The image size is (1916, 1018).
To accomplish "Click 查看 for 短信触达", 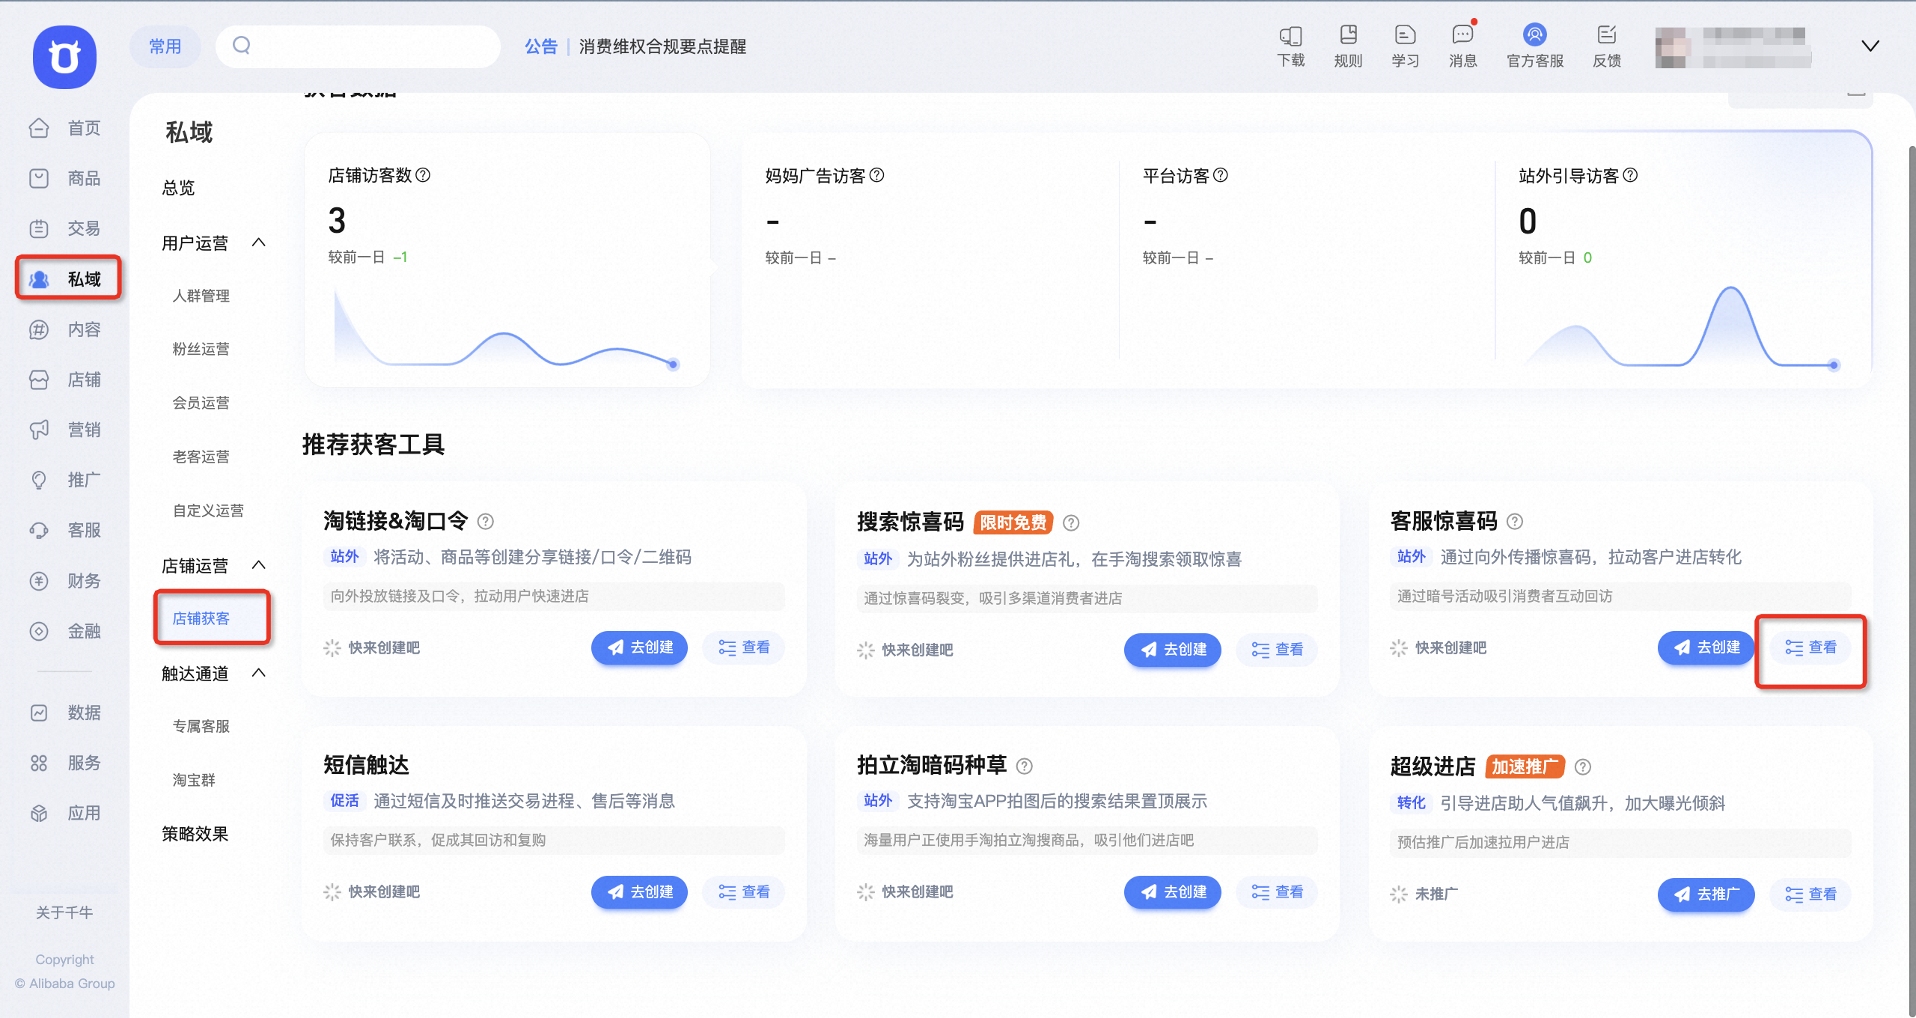I will pyautogui.click(x=744, y=892).
